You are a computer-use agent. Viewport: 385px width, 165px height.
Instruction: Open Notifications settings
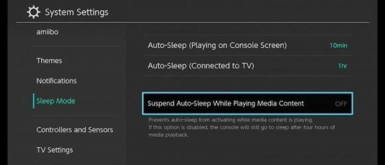57,81
